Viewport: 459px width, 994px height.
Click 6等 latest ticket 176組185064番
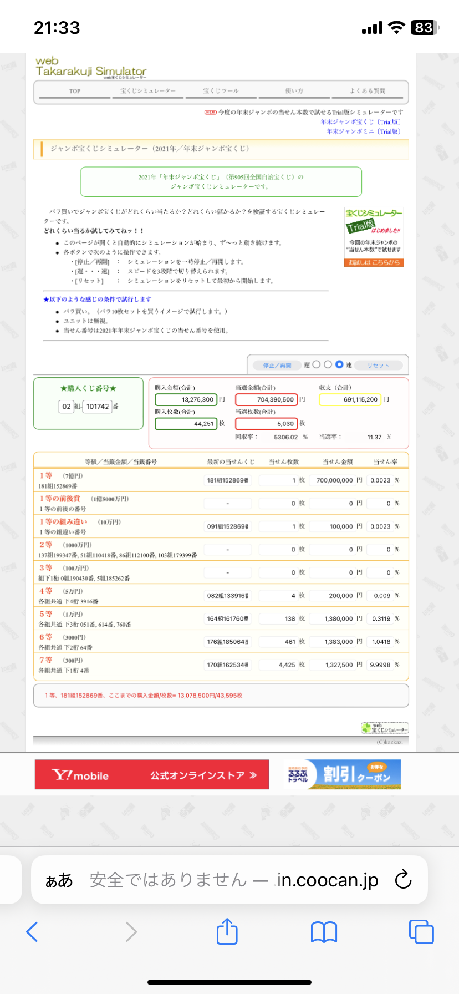(228, 642)
